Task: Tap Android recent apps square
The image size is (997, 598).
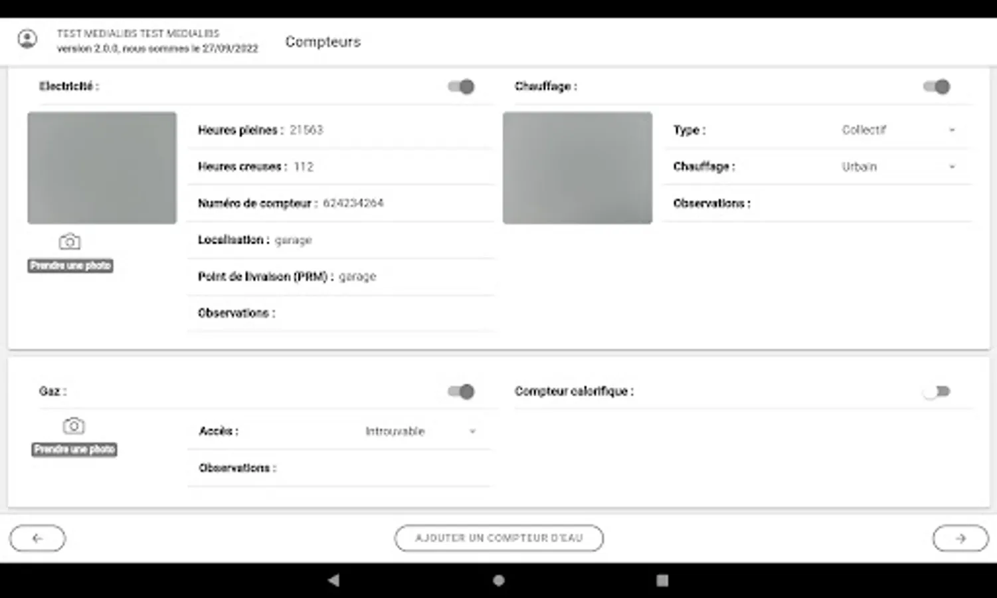Action: (x=662, y=580)
